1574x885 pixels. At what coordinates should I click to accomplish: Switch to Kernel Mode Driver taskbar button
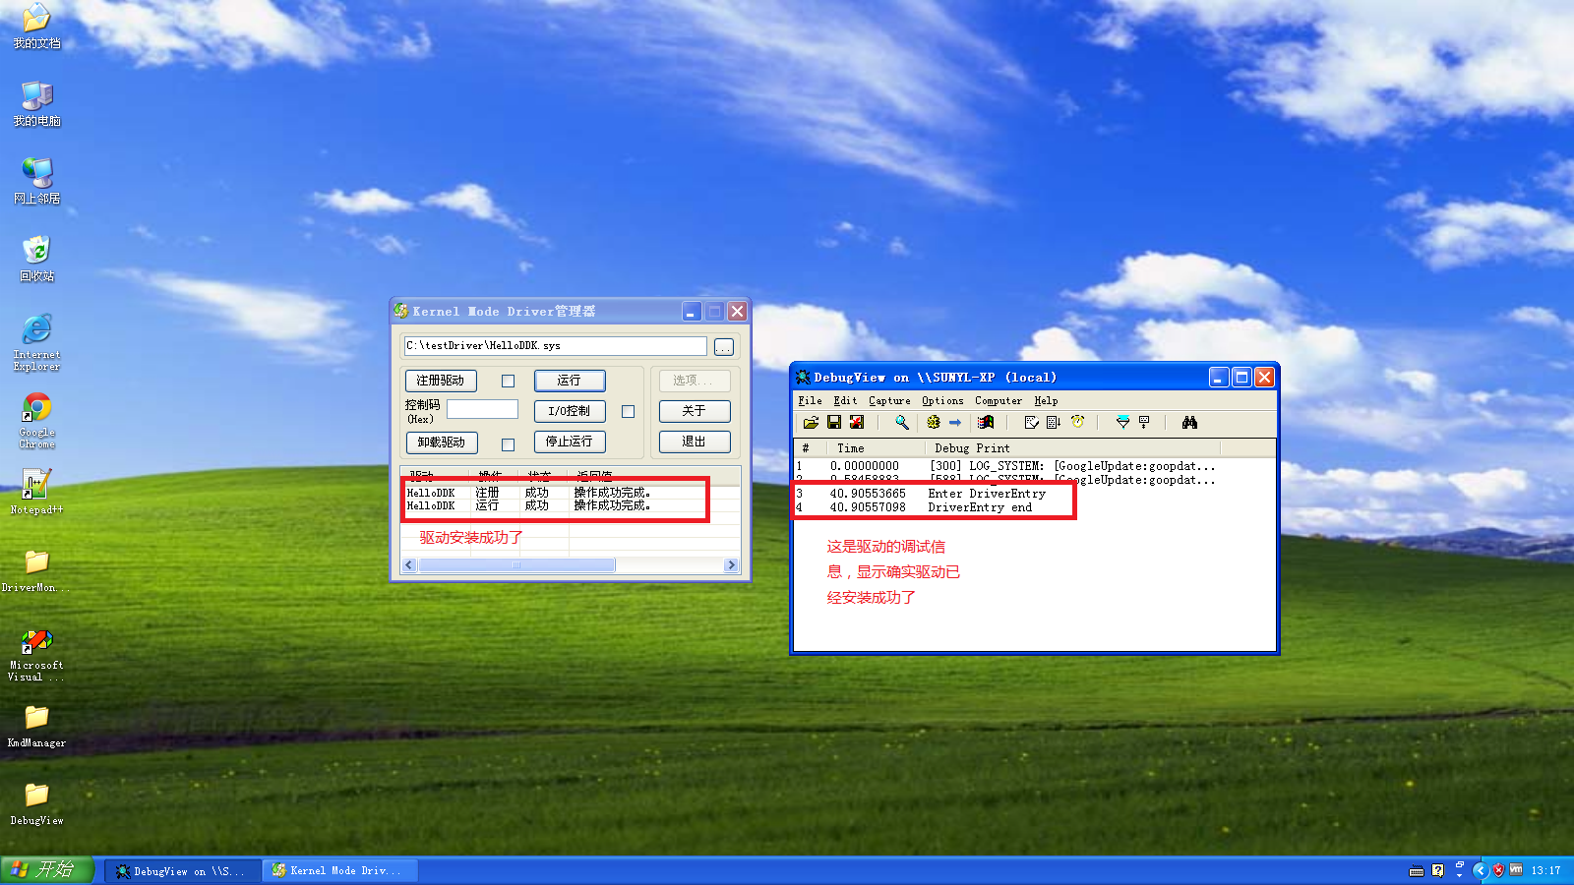(339, 871)
